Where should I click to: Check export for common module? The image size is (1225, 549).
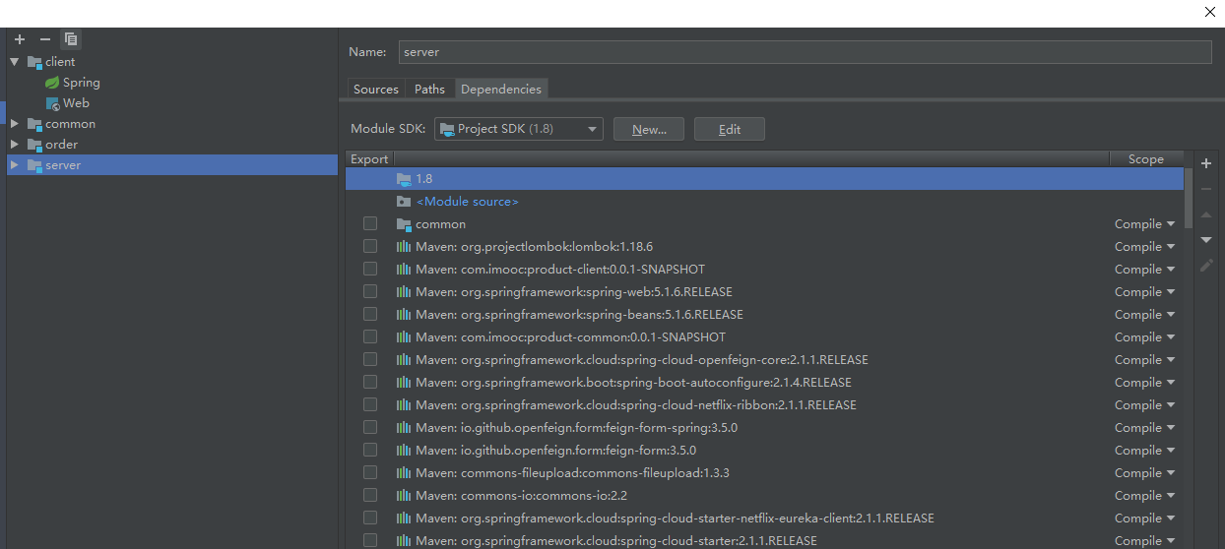click(370, 224)
